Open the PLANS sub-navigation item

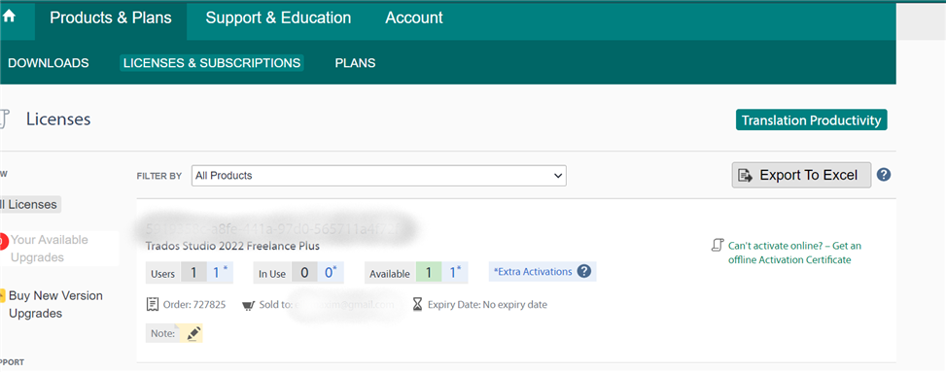355,63
